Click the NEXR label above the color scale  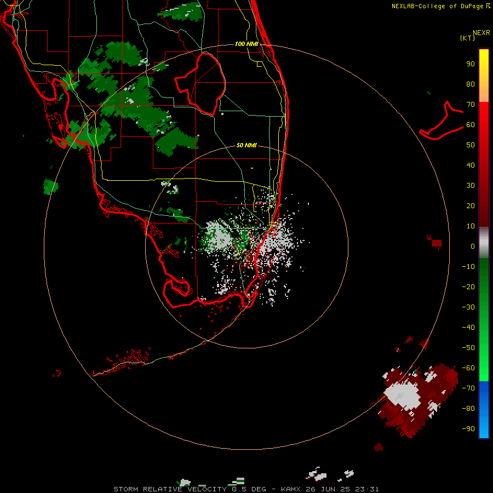[x=481, y=33]
